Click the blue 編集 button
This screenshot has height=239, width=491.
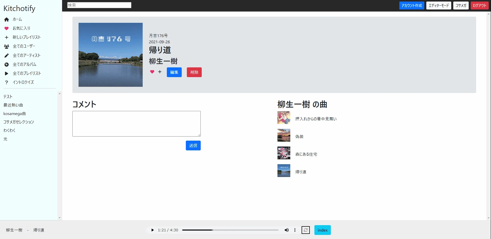point(174,72)
